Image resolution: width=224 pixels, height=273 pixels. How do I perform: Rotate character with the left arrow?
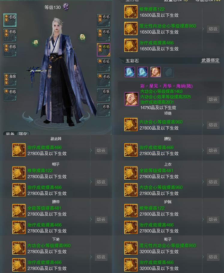coord(28,118)
